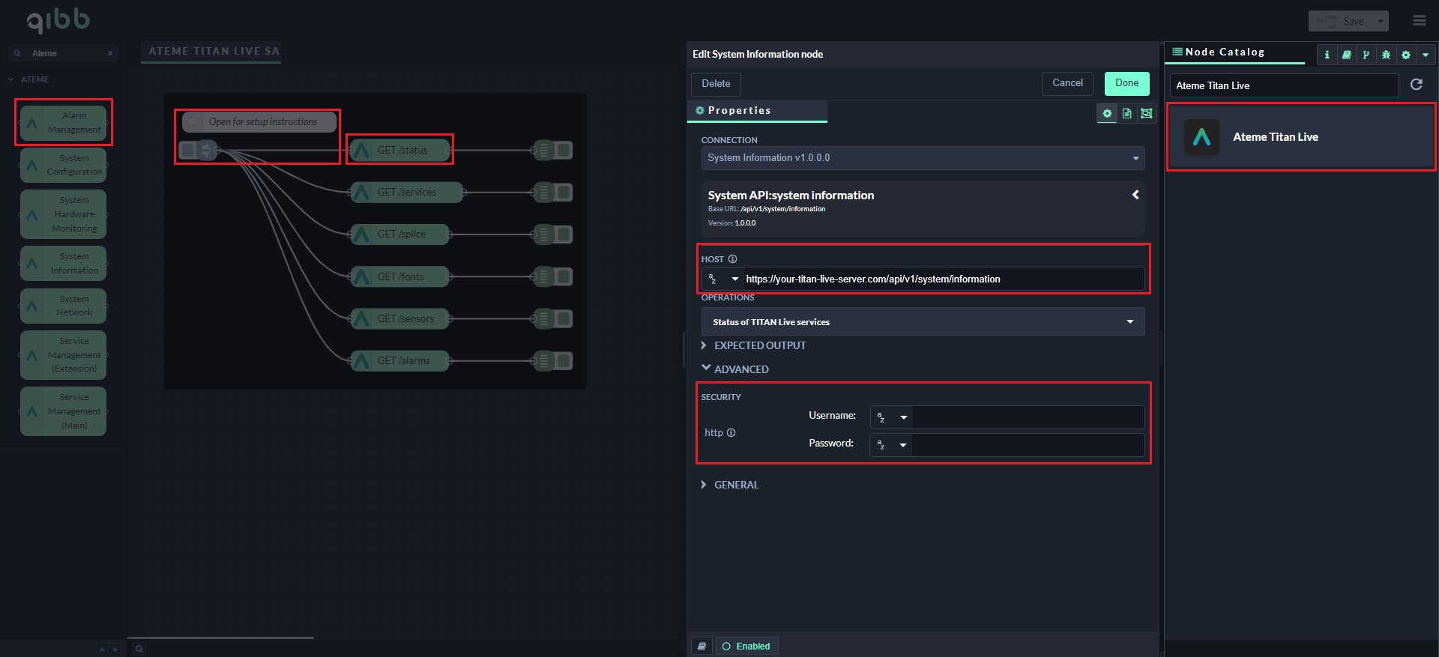Viewport: 1439px width, 657px height.
Task: Toggle the node Enabled state
Action: 746,646
